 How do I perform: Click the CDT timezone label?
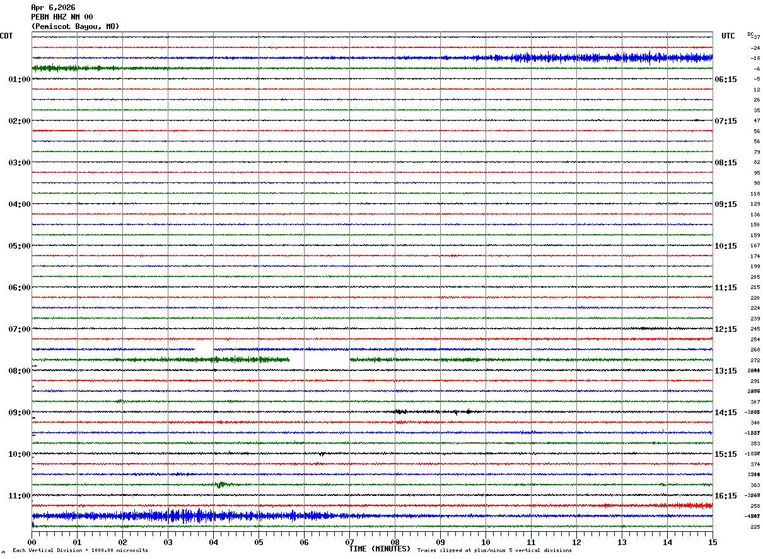click(x=6, y=36)
